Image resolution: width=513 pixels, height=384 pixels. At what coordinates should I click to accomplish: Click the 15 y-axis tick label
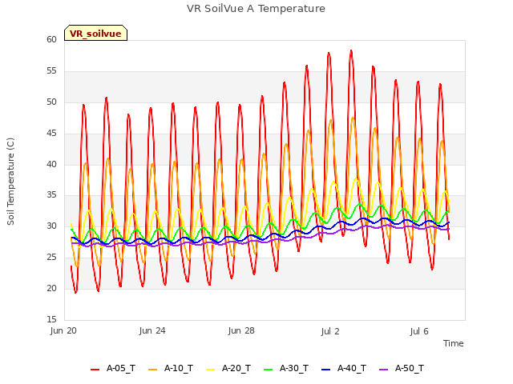click(x=51, y=319)
